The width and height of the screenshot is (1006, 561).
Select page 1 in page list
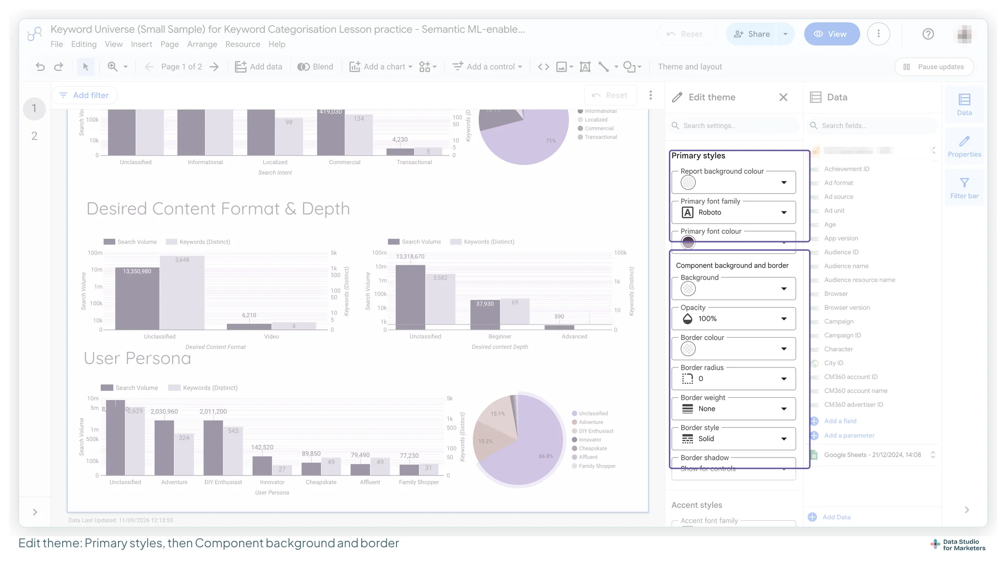(34, 108)
